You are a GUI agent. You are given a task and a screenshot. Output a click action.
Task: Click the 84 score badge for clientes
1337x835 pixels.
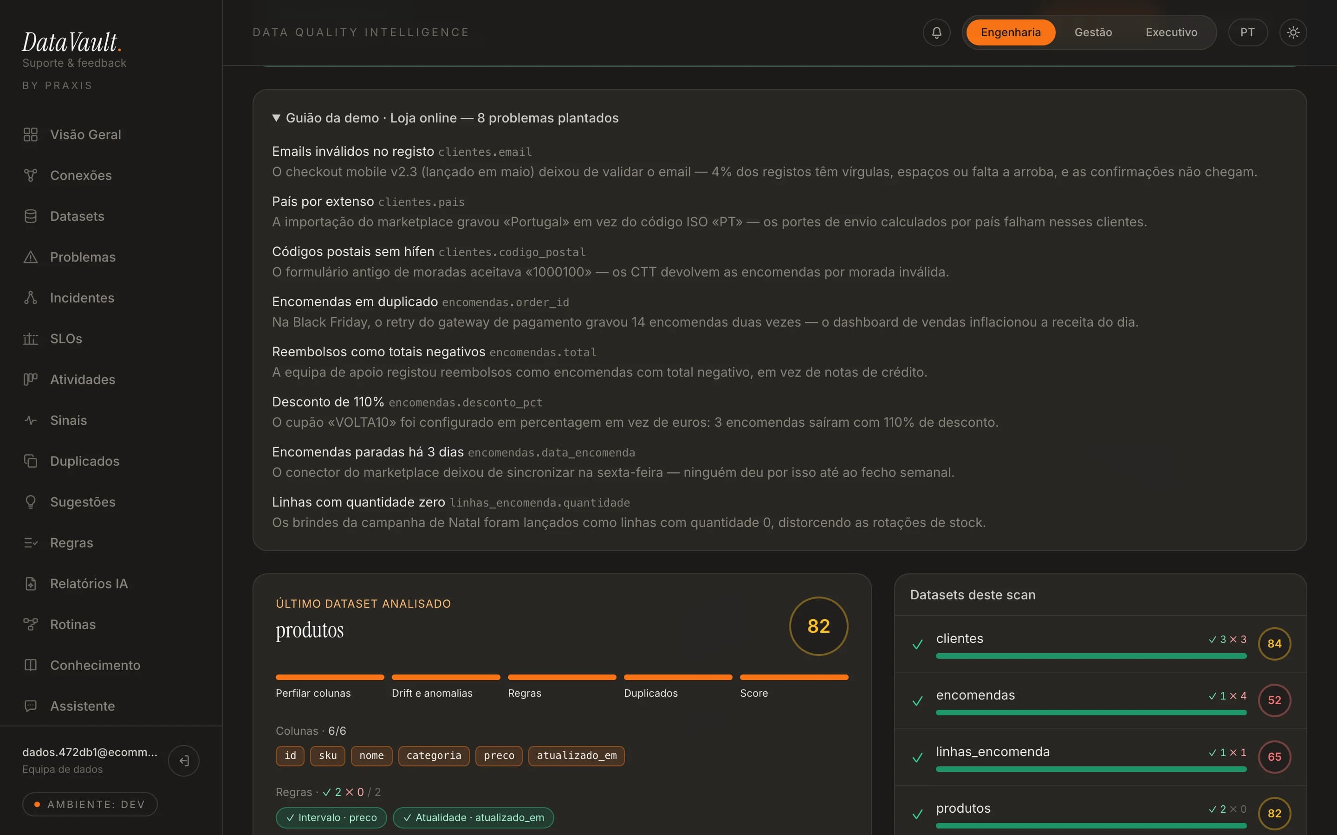click(1274, 644)
